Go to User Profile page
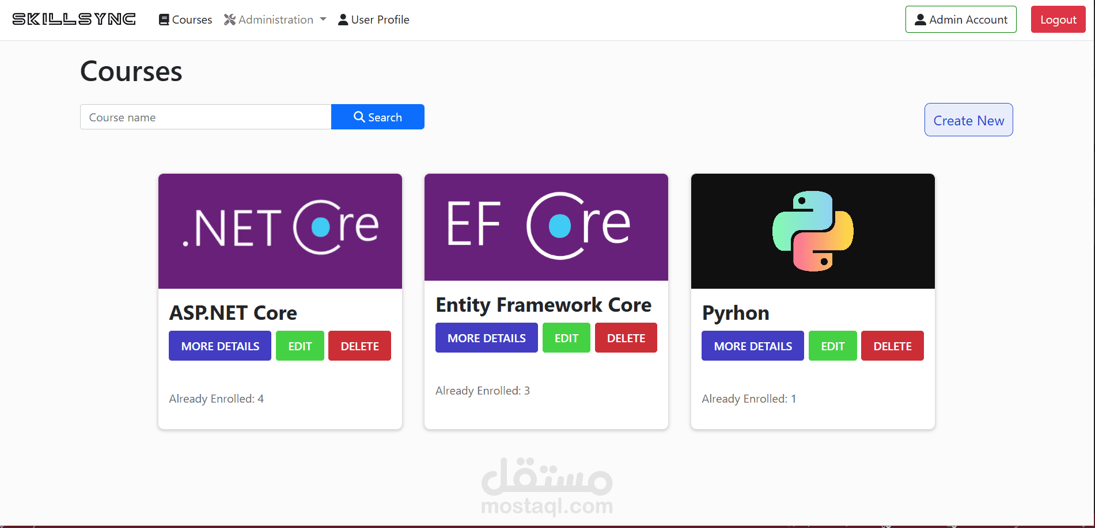This screenshot has height=528, width=1095. coord(374,20)
